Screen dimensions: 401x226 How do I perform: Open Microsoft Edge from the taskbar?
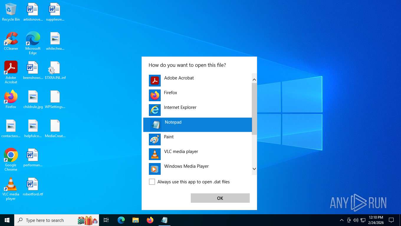coord(121,220)
